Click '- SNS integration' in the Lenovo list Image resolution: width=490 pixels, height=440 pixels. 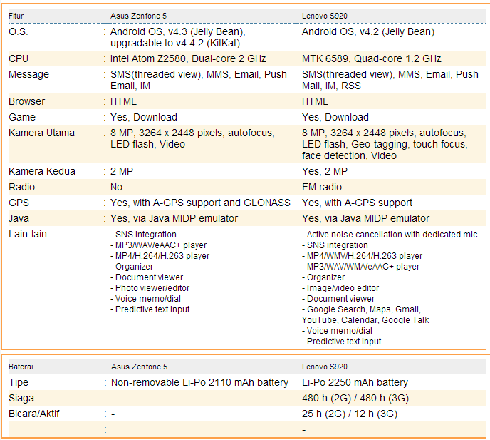pos(335,245)
